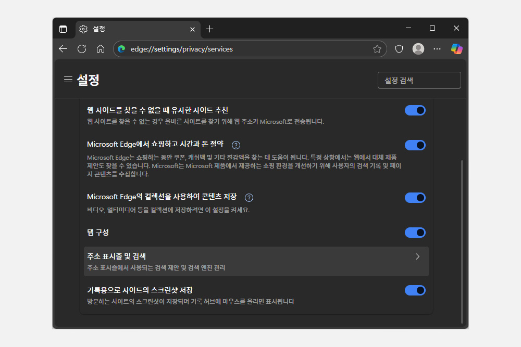Viewport: 521px width, 347px height.
Task: Toggle 유사한 사이트 추천 switch
Action: click(415, 110)
